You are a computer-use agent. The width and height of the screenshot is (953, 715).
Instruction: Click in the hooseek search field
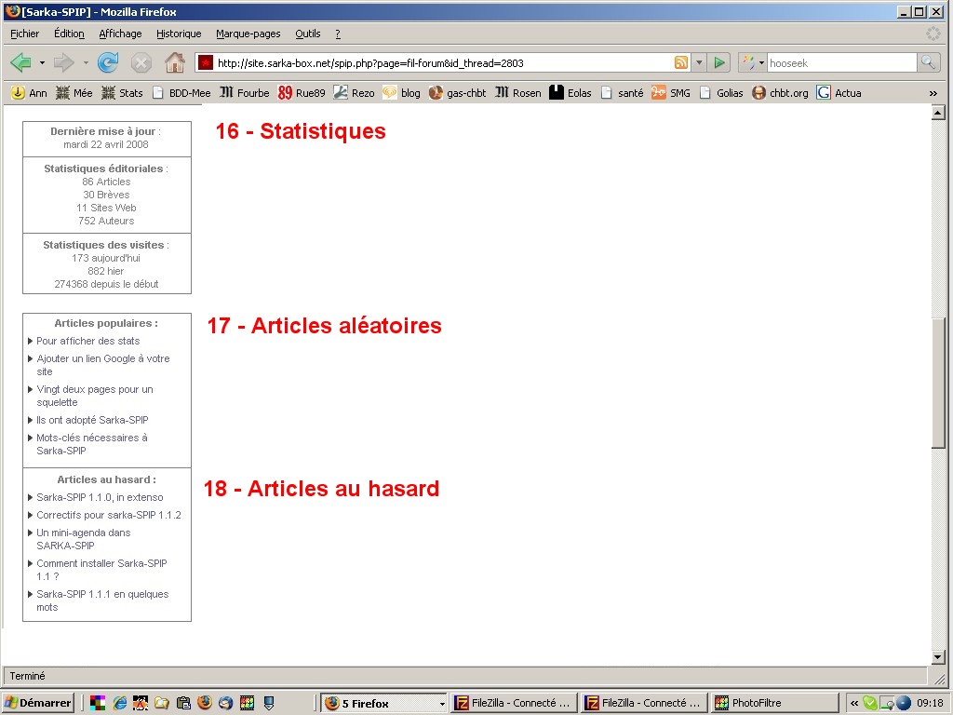click(x=841, y=62)
